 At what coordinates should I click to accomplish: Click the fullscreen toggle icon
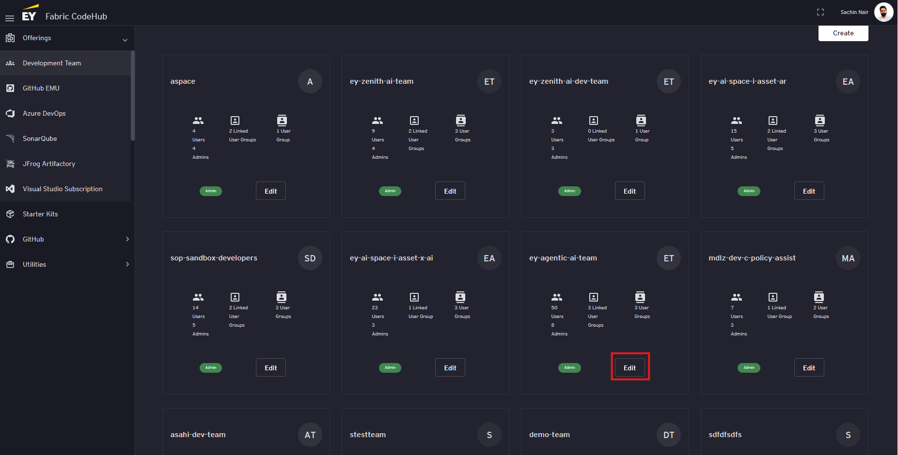[x=820, y=12]
